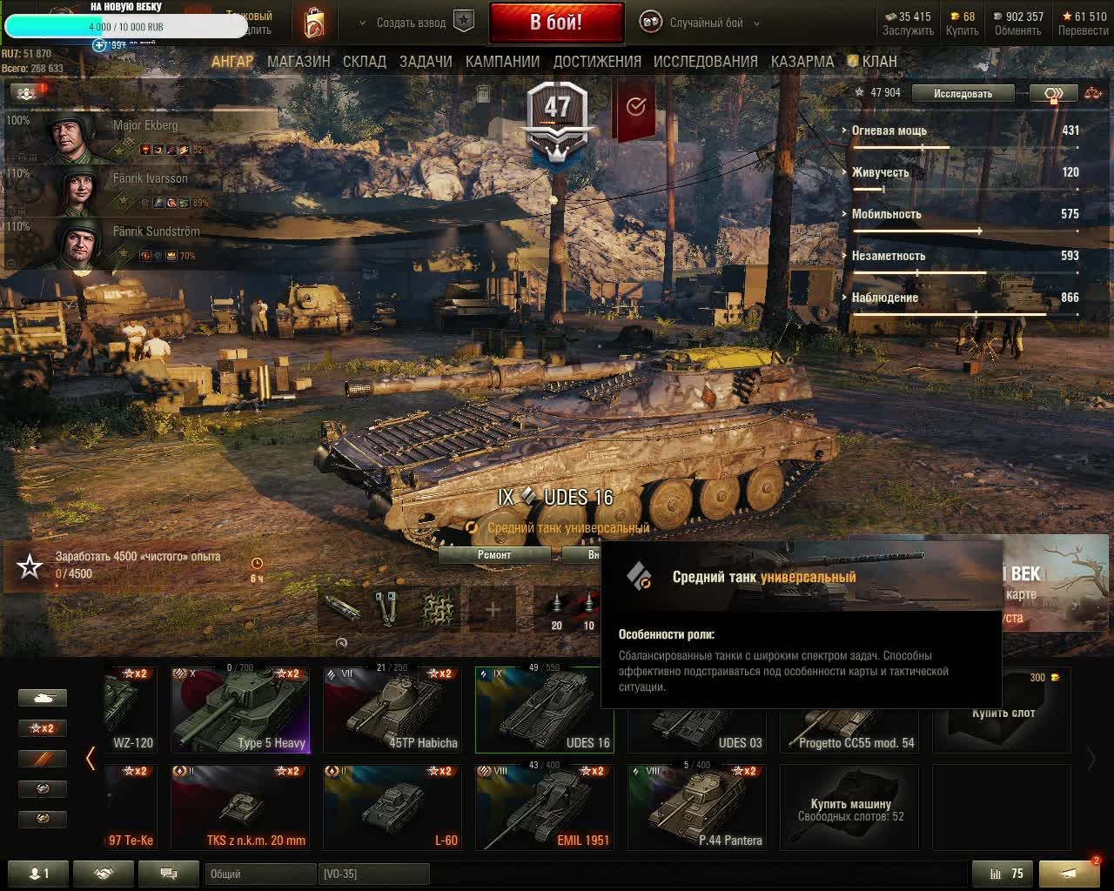Click the platoon star badge icon
This screenshot has width=1114, height=891.
pos(464,22)
